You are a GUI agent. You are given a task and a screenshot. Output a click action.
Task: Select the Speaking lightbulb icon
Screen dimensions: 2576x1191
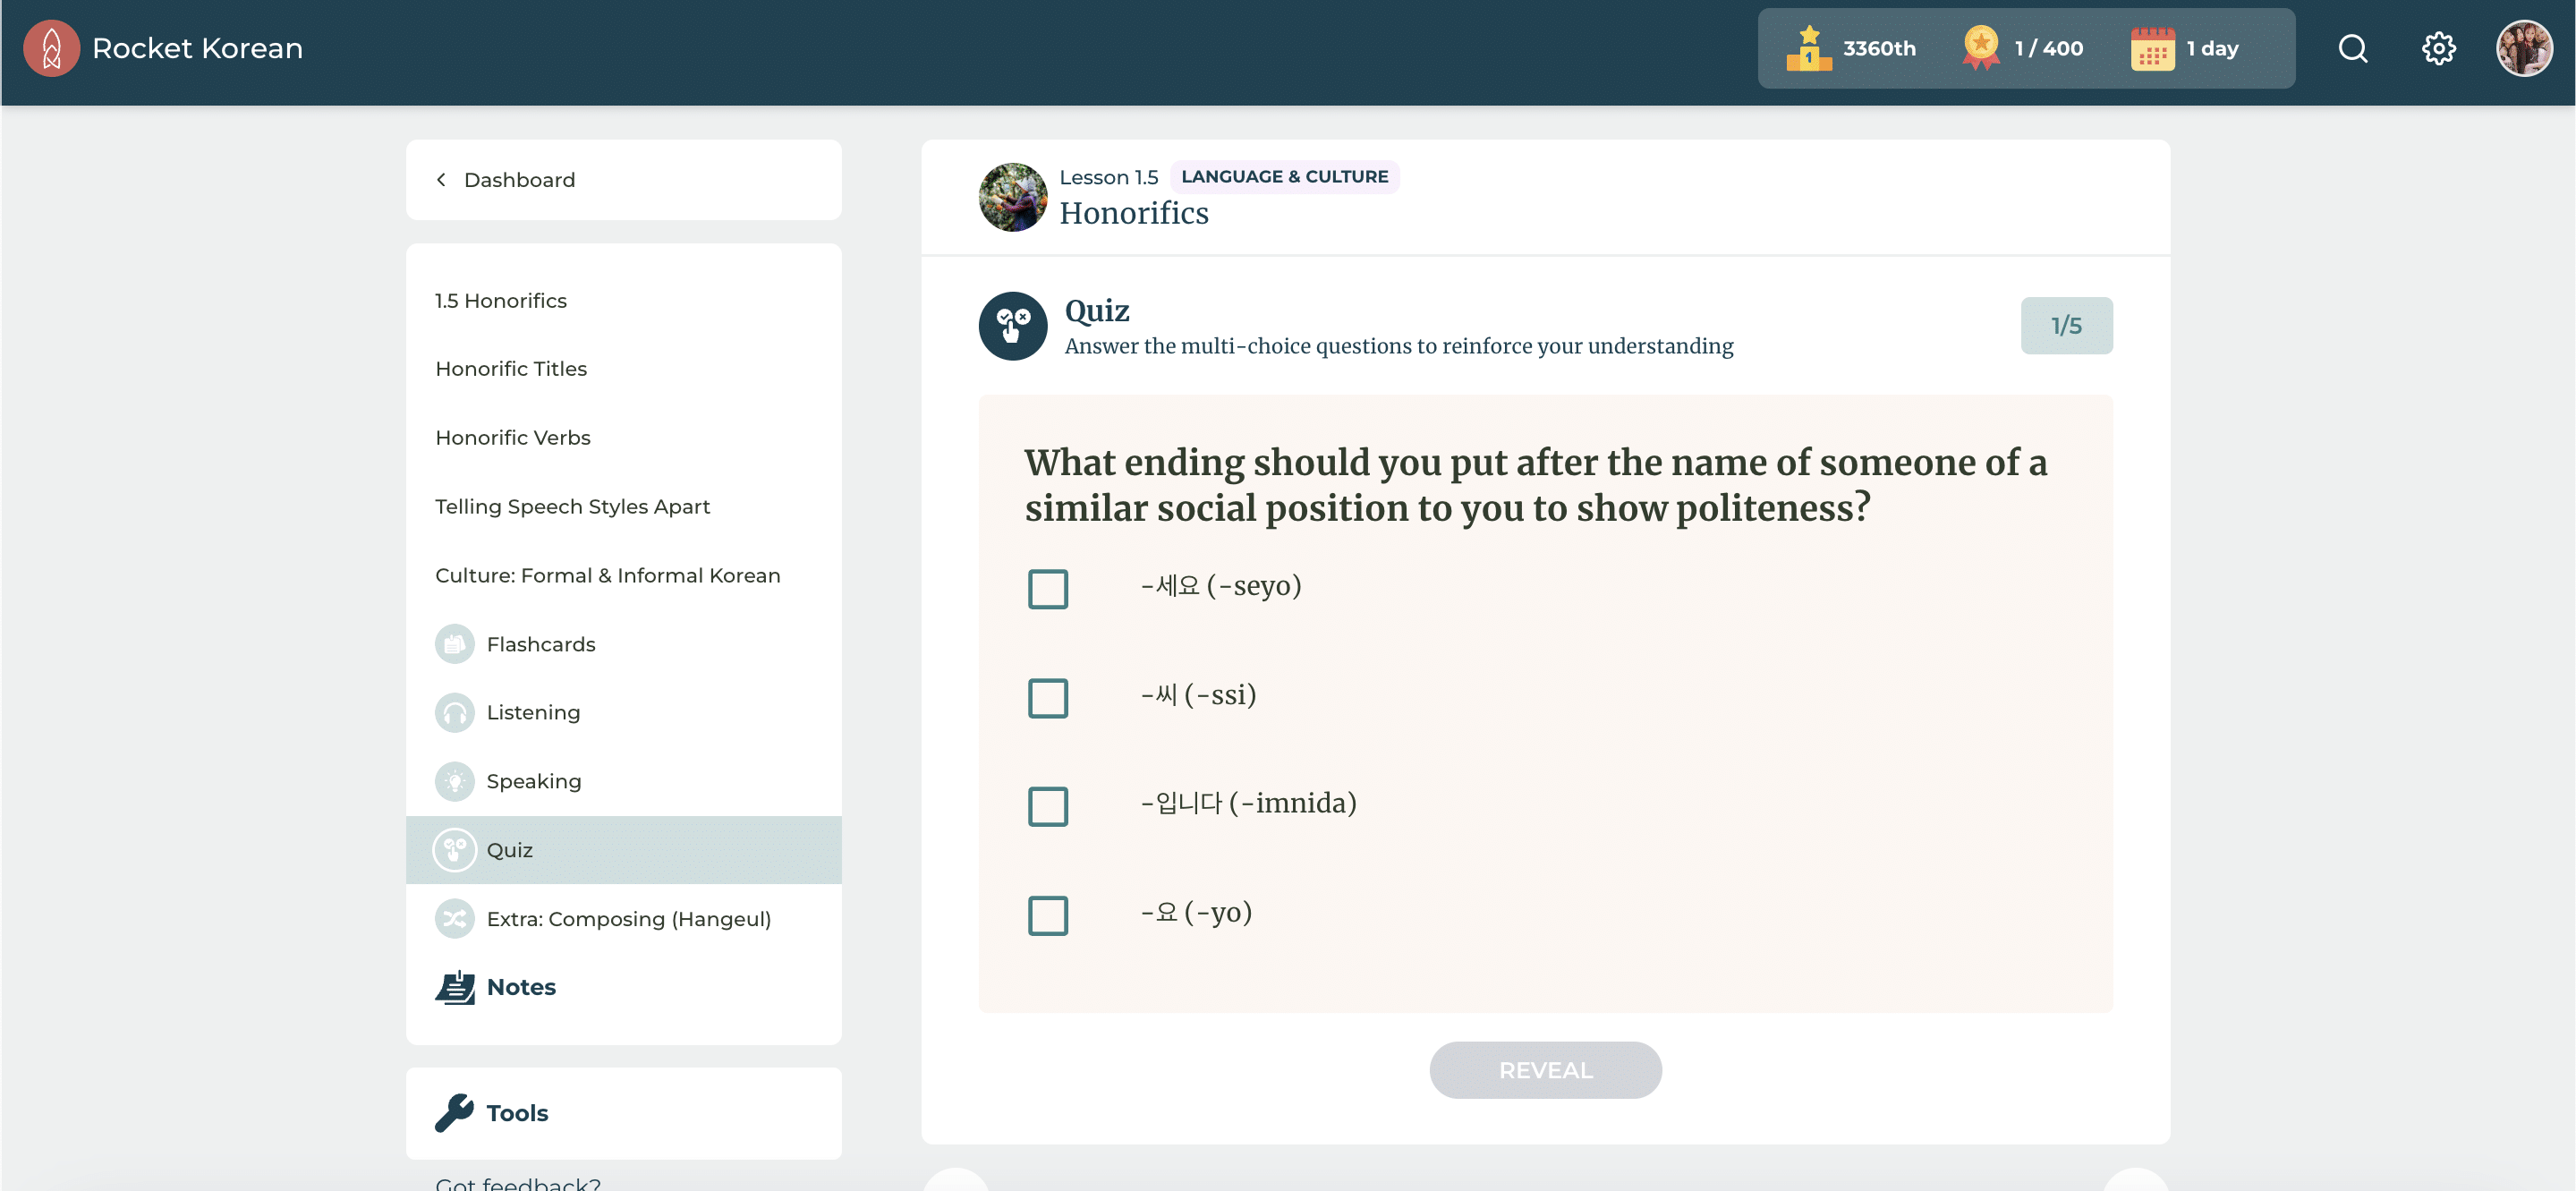pyautogui.click(x=454, y=781)
